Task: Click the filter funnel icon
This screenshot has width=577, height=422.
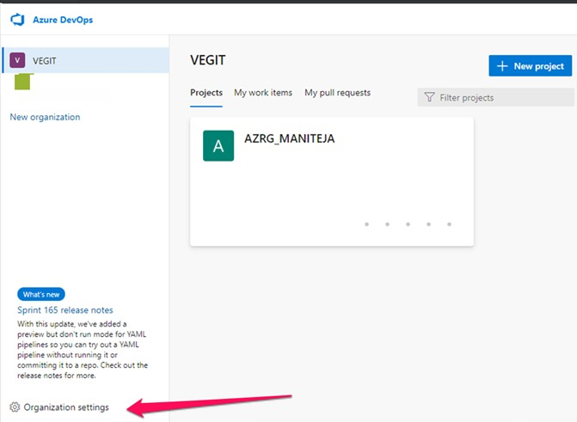Action: point(429,97)
